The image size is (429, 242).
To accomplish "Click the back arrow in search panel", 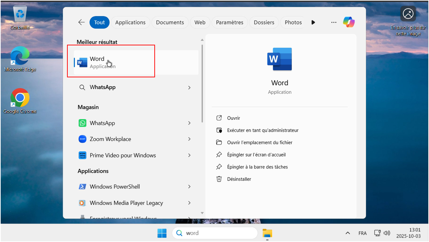I will [81, 22].
